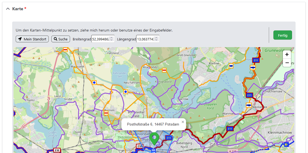Click the Fahrland place label
The height and width of the screenshot is (153, 308).
113,53
